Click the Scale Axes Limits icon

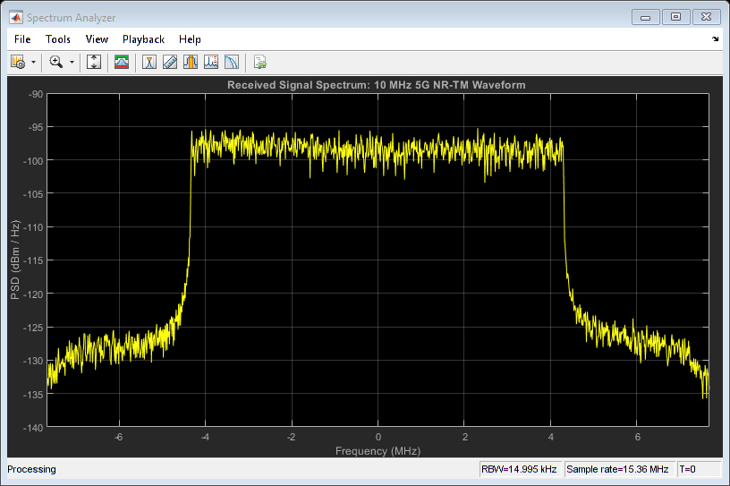(94, 62)
